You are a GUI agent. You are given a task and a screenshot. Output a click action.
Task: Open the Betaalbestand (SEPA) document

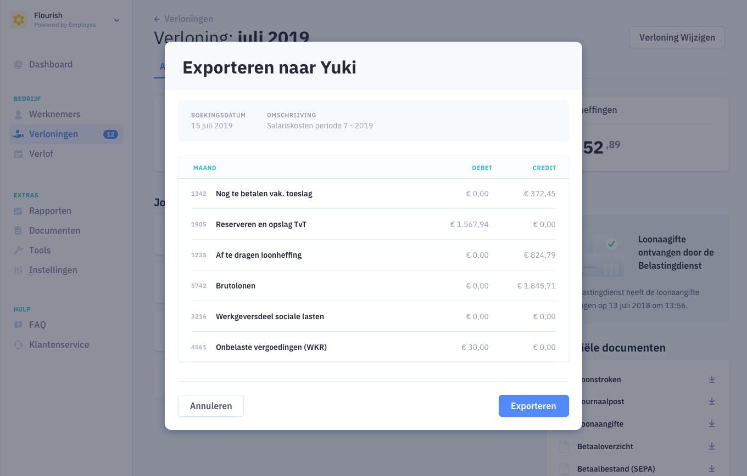[x=616, y=469]
